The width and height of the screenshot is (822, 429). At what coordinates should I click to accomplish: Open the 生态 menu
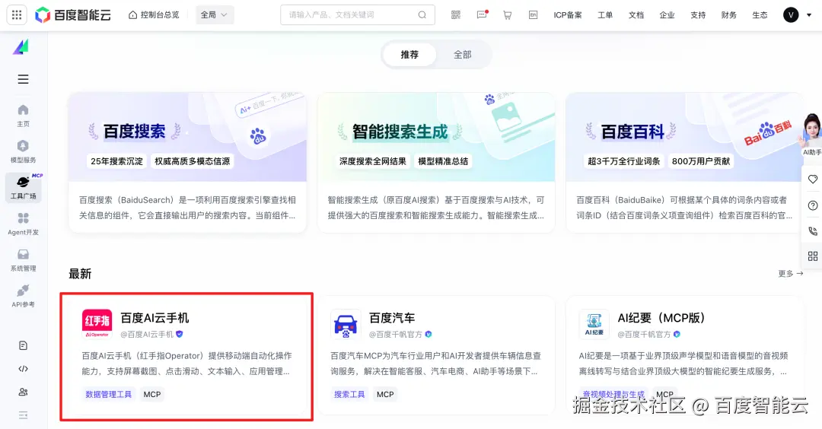(760, 14)
